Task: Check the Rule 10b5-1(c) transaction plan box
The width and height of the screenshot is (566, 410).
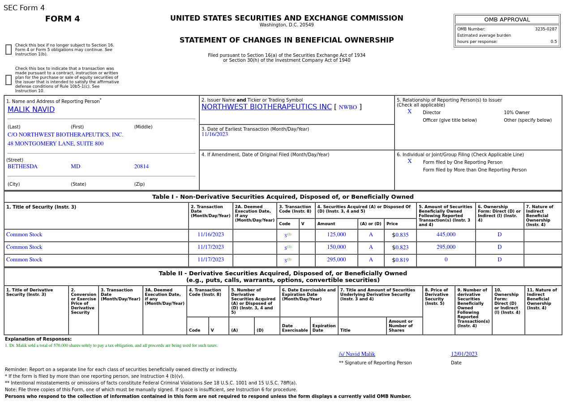Action: click(x=9, y=80)
